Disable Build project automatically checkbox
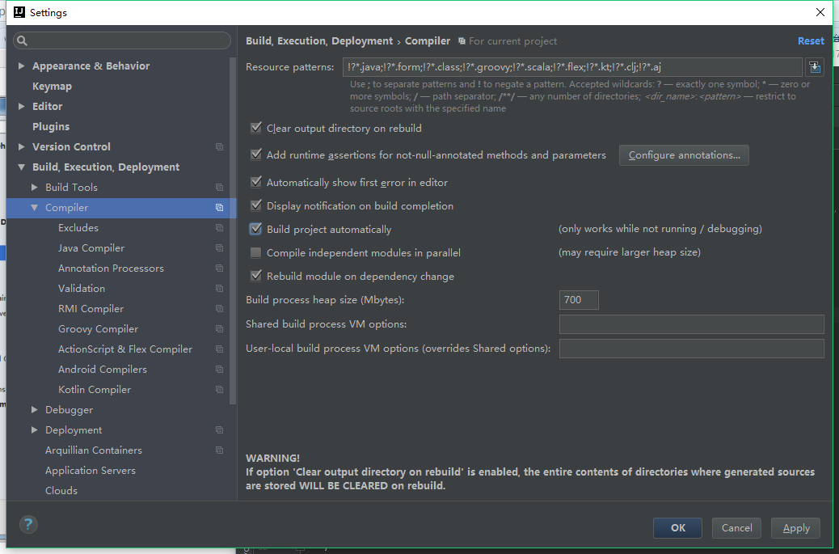Viewport: 839px width, 554px height. click(x=256, y=230)
